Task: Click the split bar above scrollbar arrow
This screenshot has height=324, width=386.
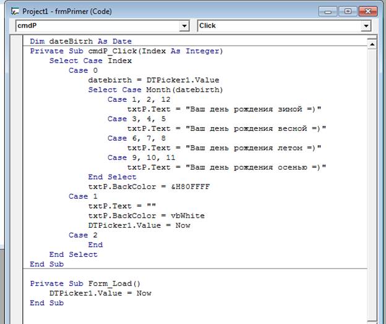Action: (x=372, y=38)
